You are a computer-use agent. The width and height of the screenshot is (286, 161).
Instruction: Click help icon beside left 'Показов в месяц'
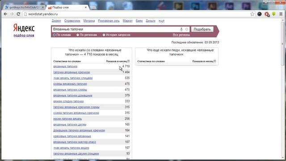click(x=128, y=61)
